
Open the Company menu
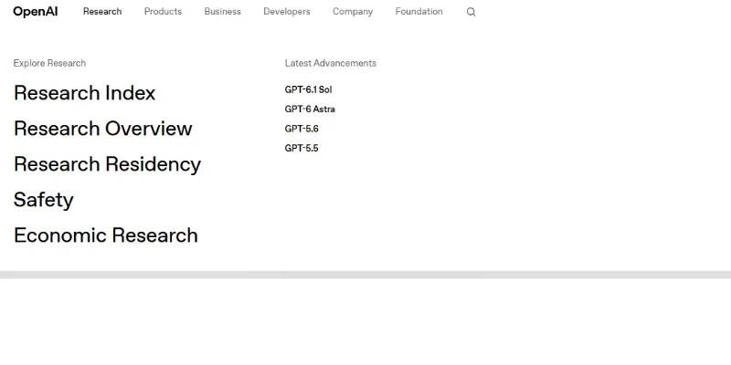[353, 12]
